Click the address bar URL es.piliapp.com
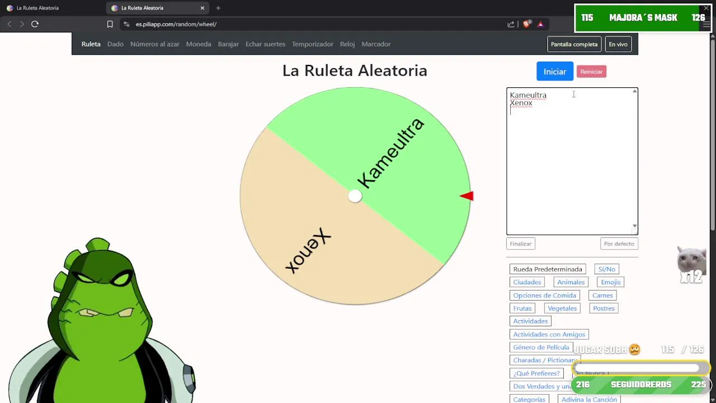This screenshot has height=403, width=716. [176, 24]
